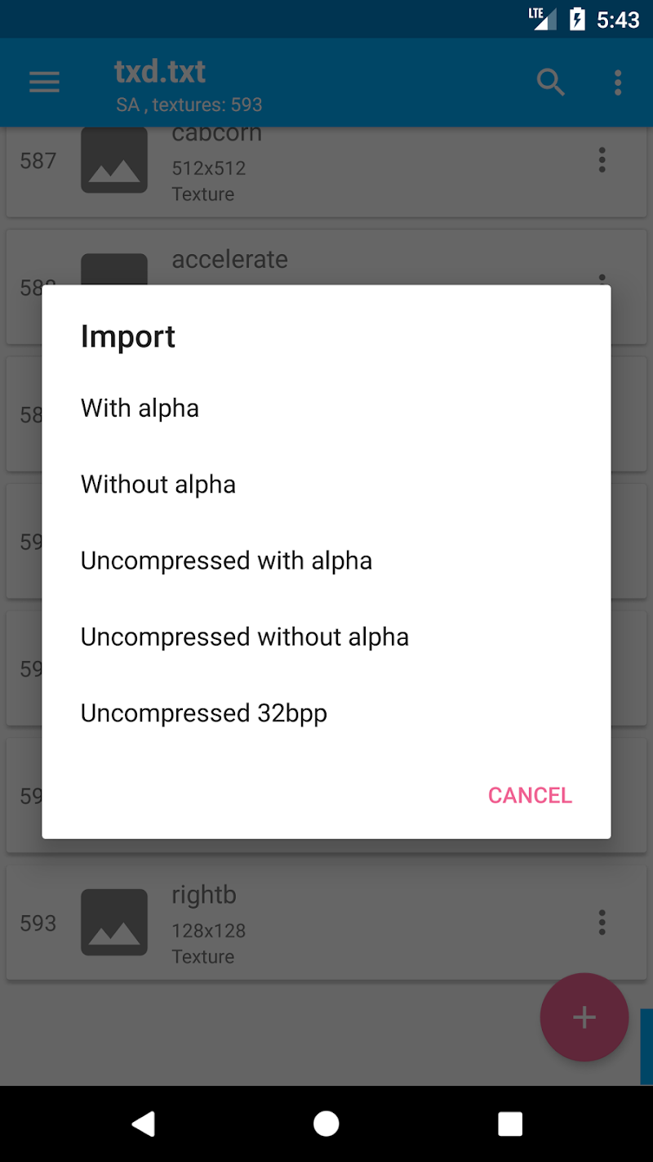Open options for rightb texture
The width and height of the screenshot is (653, 1162).
pyautogui.click(x=602, y=923)
